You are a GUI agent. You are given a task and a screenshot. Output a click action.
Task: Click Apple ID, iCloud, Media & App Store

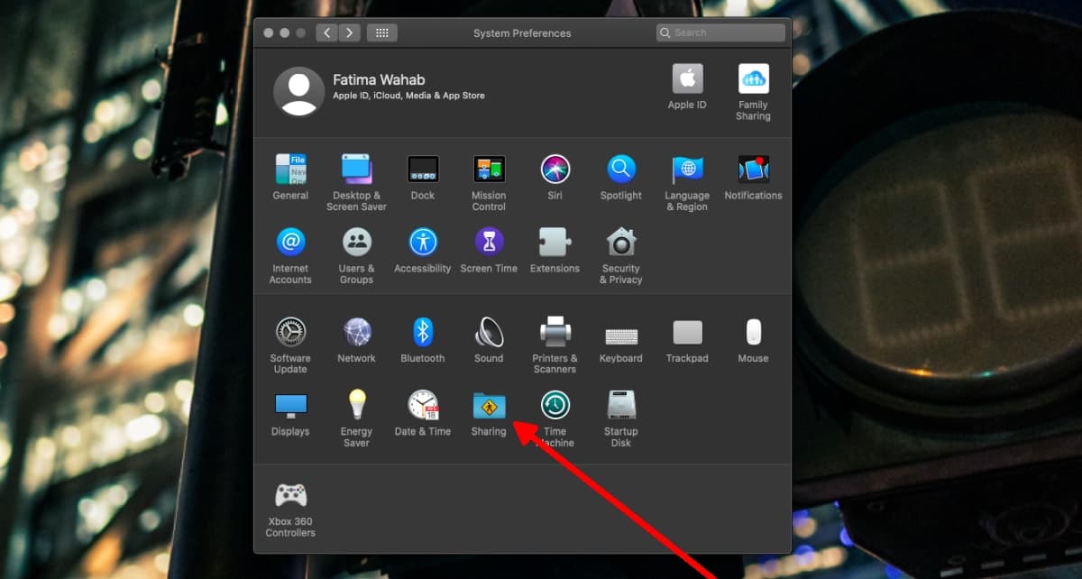(x=408, y=96)
